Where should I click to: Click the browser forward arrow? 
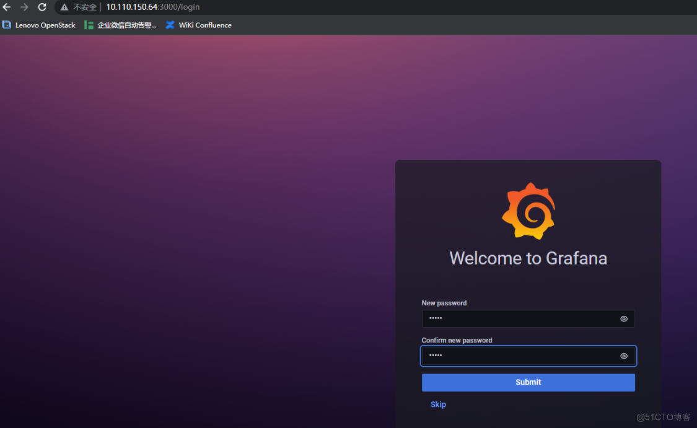[x=24, y=7]
